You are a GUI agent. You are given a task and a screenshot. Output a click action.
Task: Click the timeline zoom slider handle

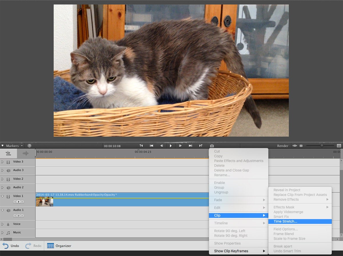[322, 146]
